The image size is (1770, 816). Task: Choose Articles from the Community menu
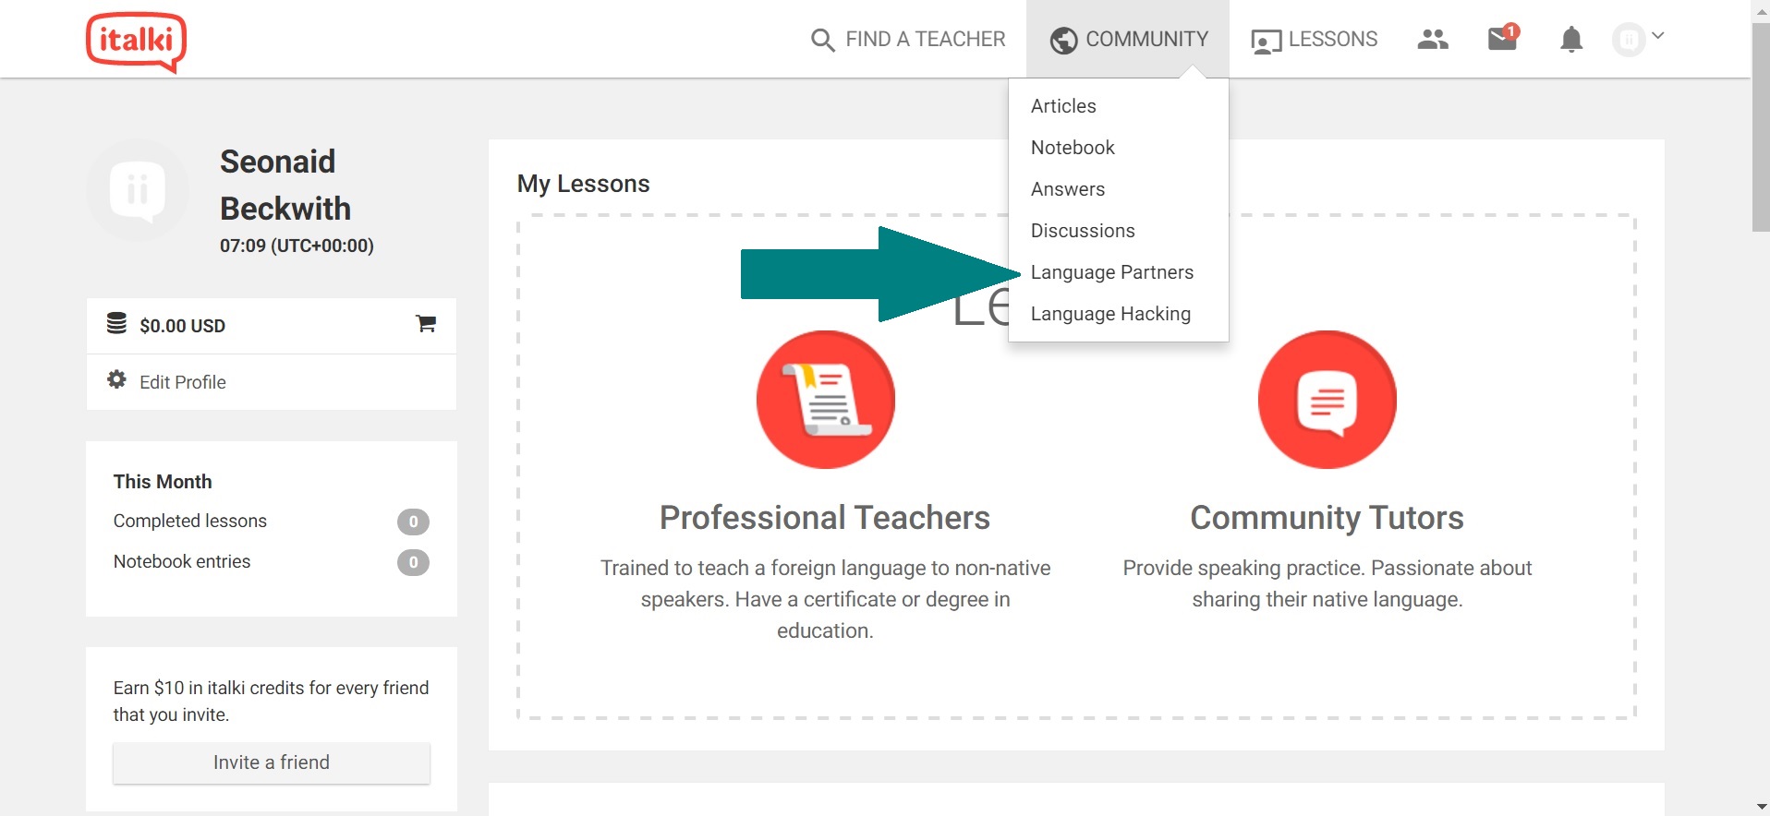pos(1063,106)
